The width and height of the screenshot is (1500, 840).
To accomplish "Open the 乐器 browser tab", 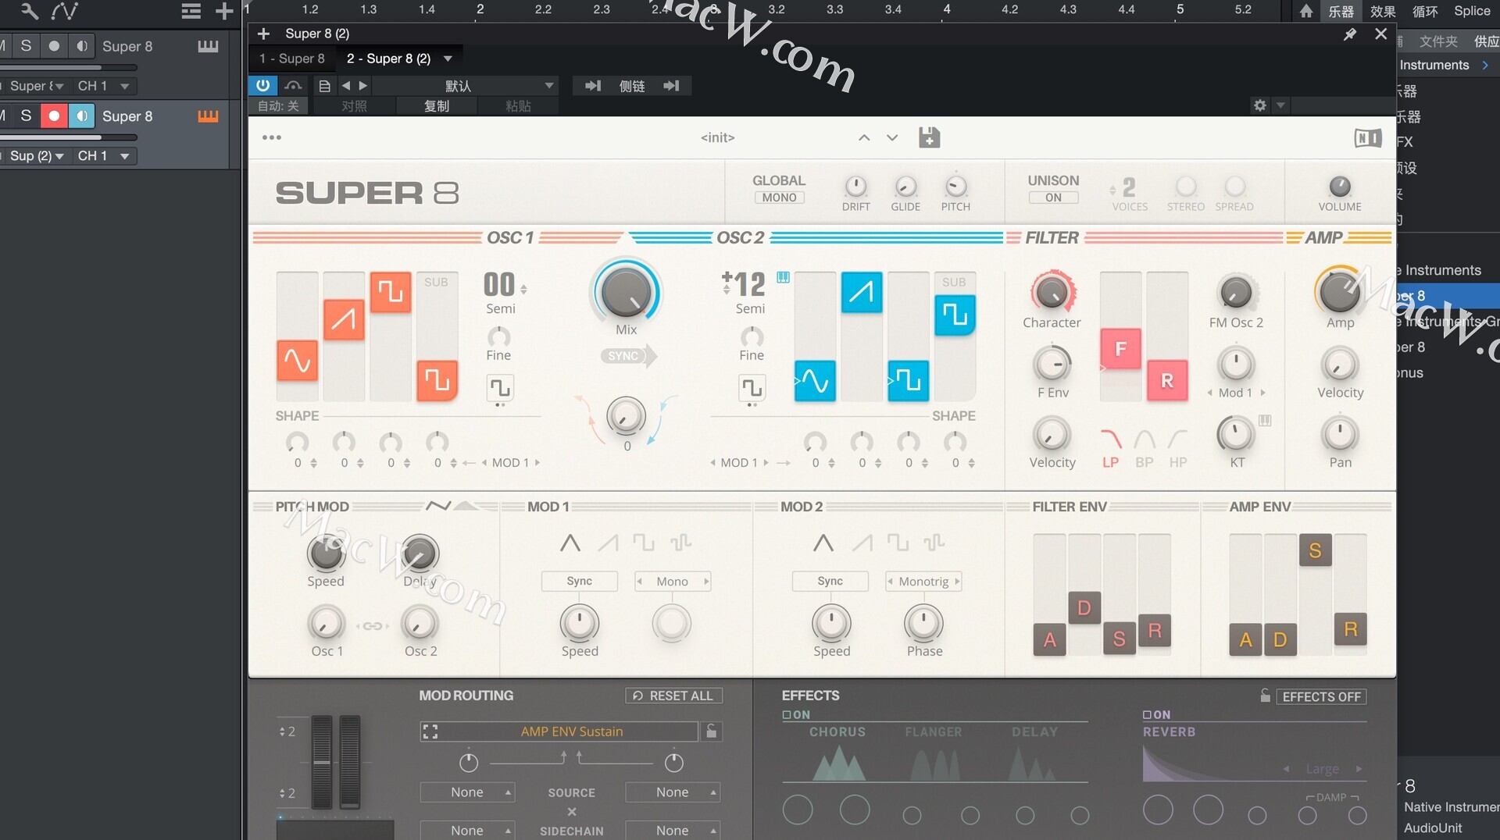I will tap(1341, 11).
